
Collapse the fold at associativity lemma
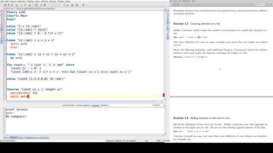point(5,54)
